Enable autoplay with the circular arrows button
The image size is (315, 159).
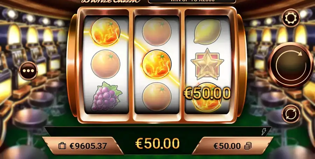(291, 114)
